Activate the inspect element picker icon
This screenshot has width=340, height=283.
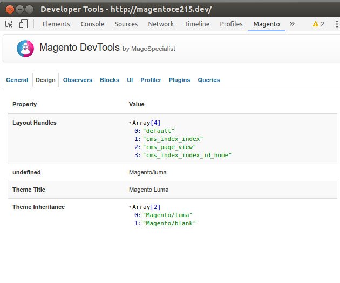coord(9,24)
